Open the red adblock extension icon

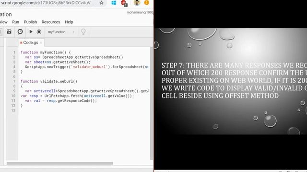(x=124, y=3)
